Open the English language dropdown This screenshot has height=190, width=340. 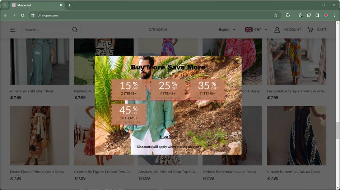pos(227,30)
